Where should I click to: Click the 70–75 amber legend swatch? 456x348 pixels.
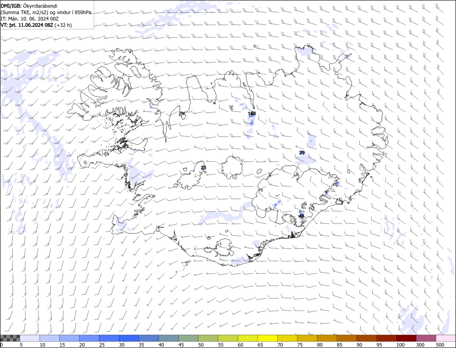287,338
